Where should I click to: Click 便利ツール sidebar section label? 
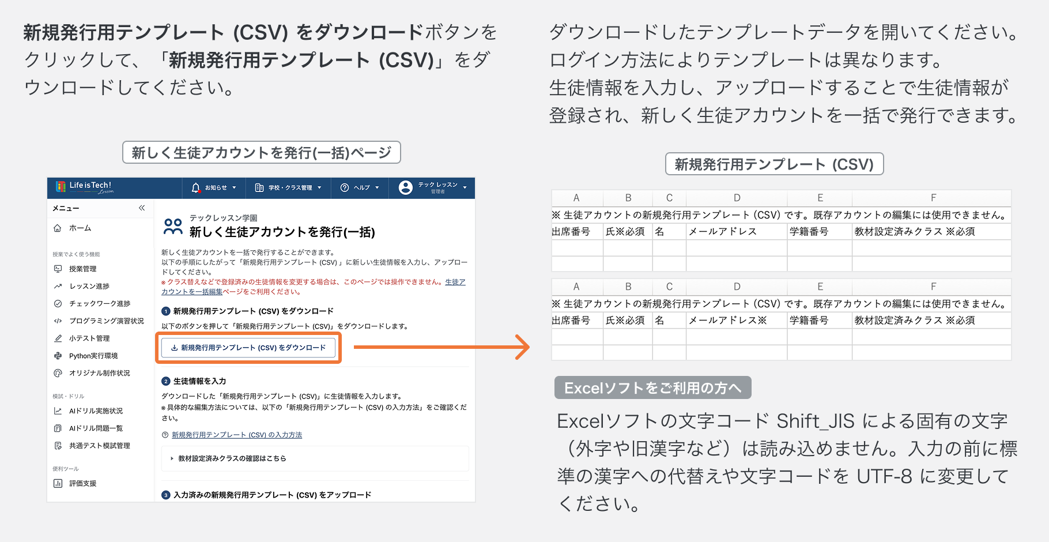[66, 469]
